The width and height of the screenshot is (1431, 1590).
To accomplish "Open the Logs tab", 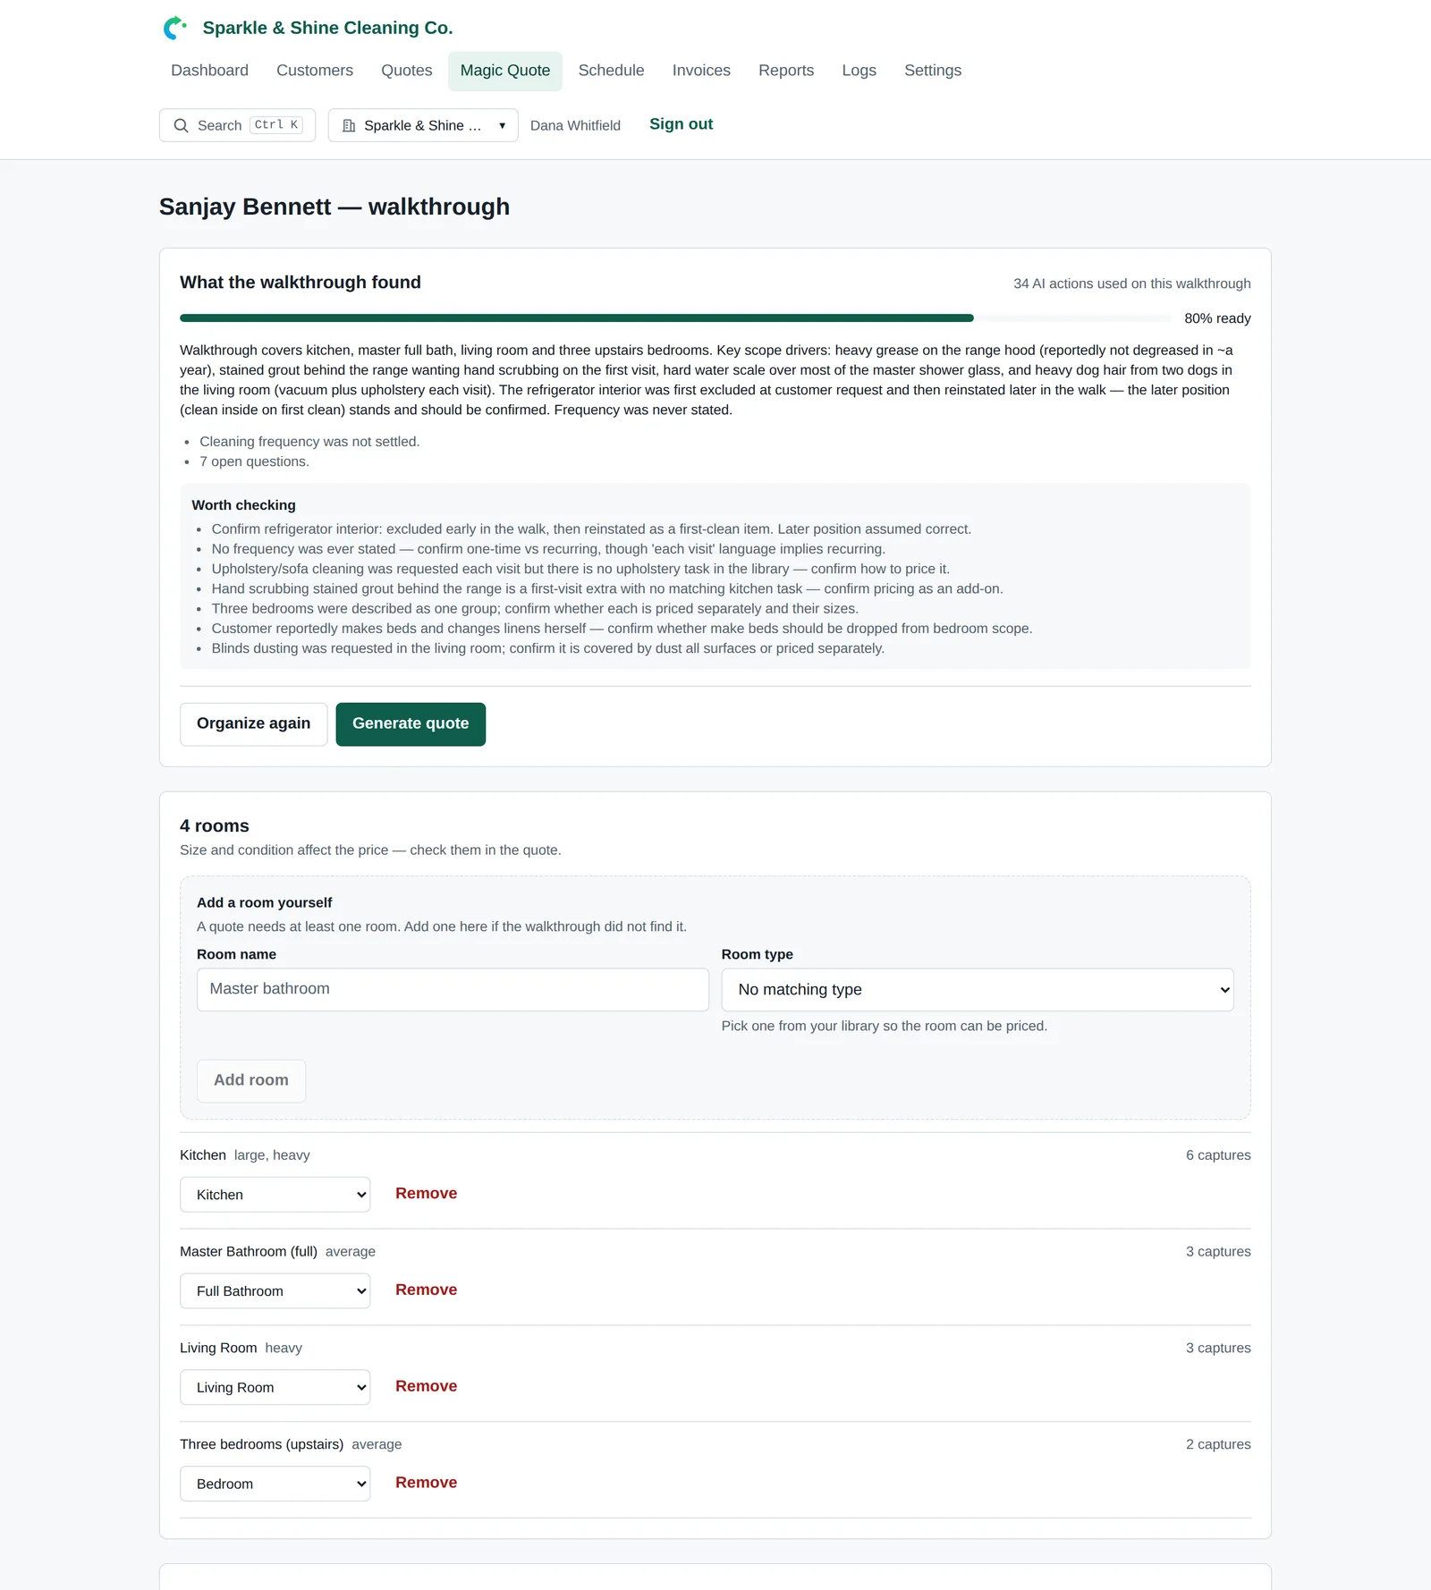I will point(859,71).
